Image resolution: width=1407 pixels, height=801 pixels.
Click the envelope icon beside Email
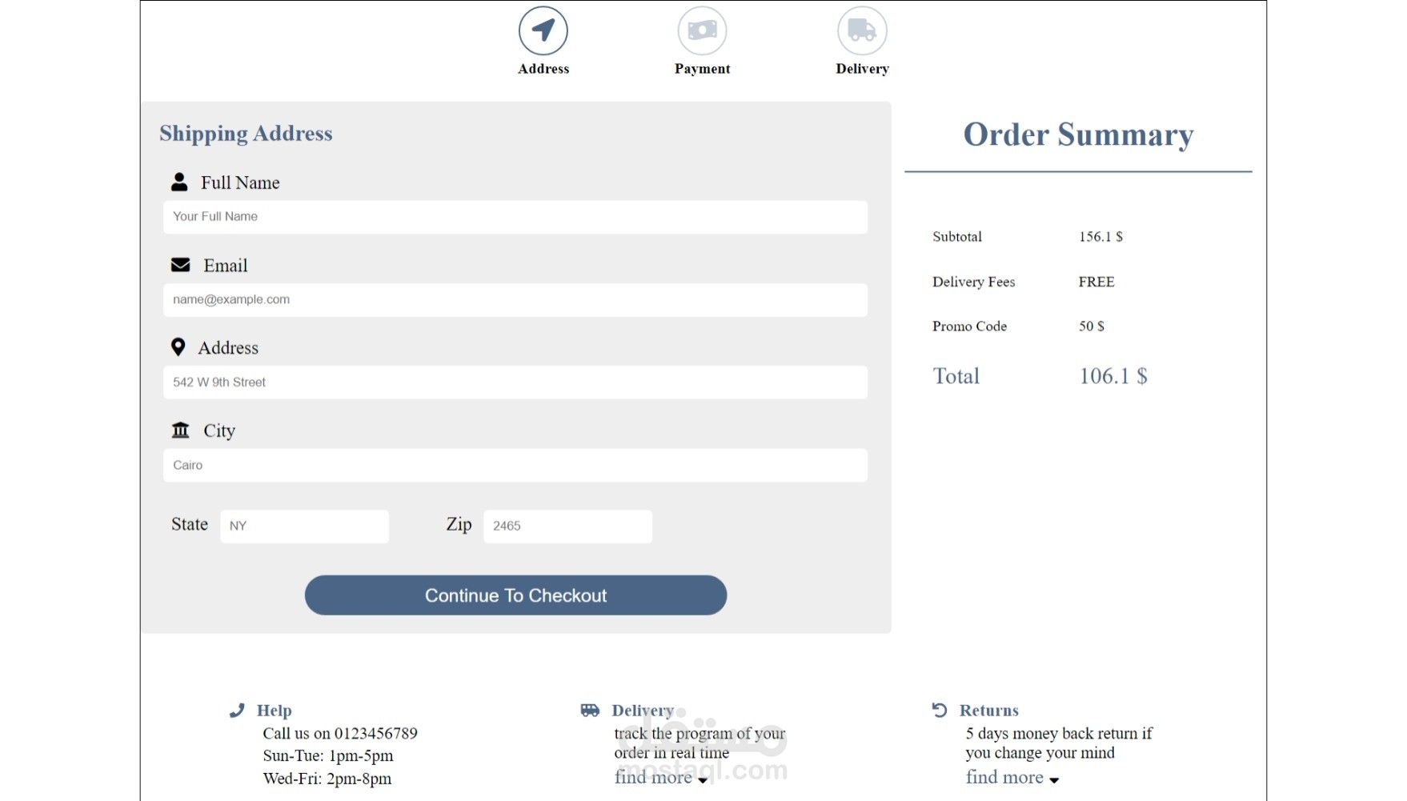[x=180, y=265]
